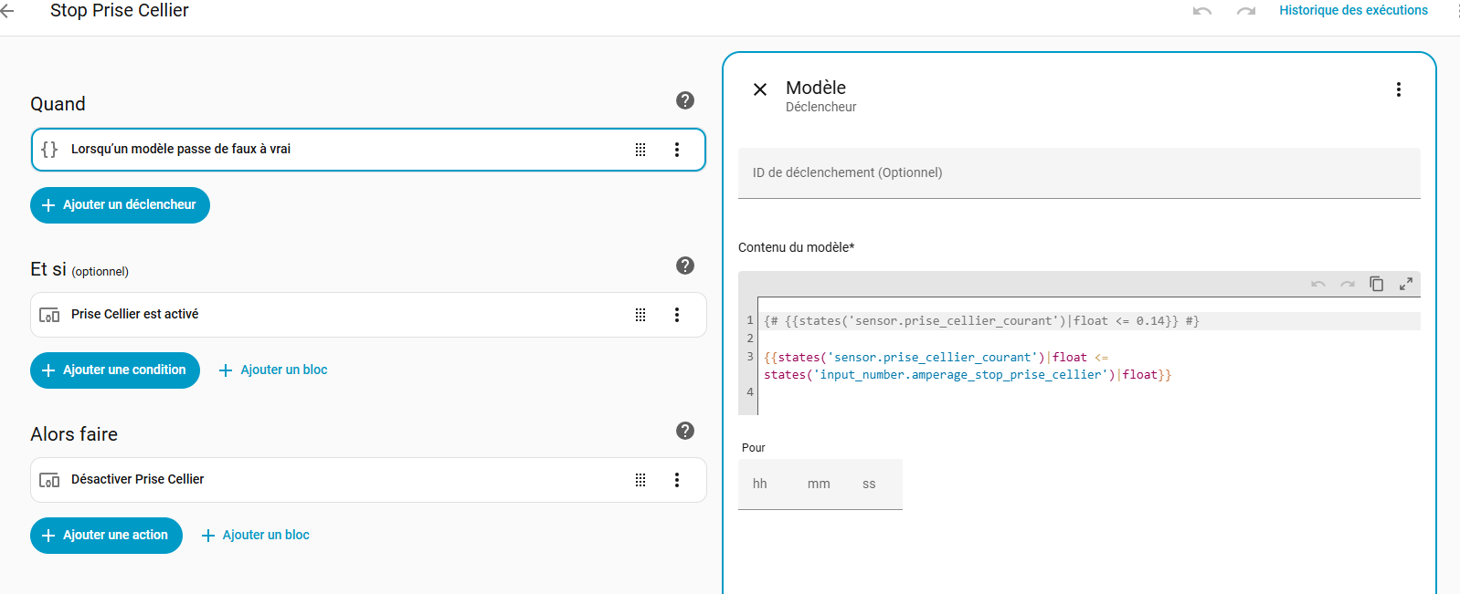Copy the template code editor content

click(1376, 284)
